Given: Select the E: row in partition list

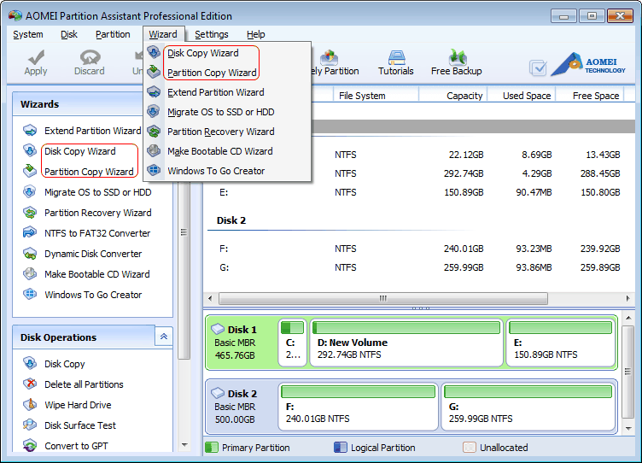Looking at the screenshot, I should [420, 192].
